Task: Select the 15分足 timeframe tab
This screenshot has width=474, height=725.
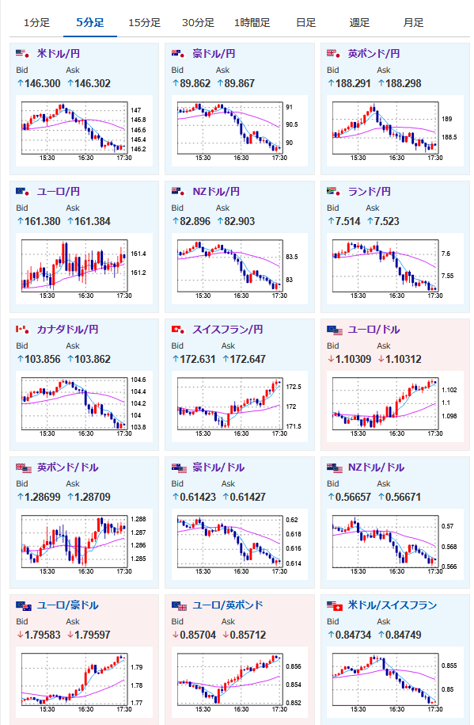Action: pos(144,23)
